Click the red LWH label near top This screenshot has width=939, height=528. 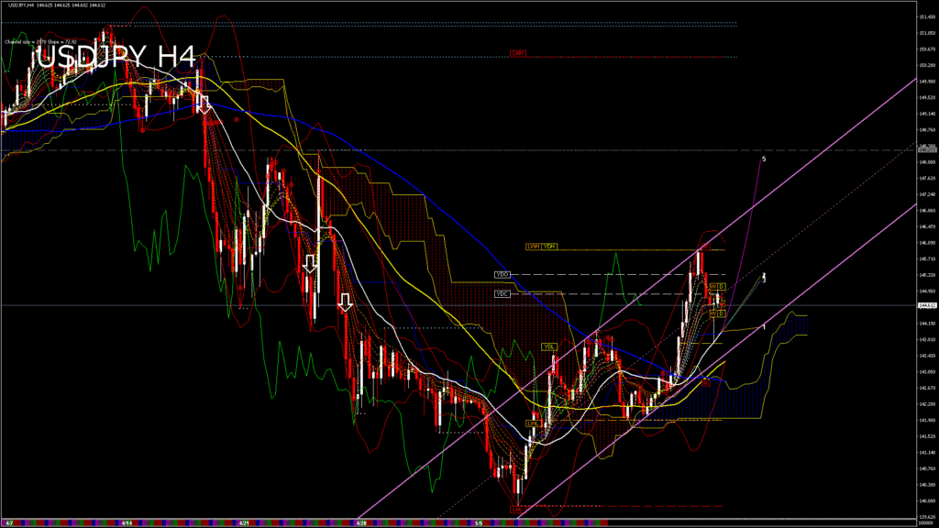tap(518, 53)
